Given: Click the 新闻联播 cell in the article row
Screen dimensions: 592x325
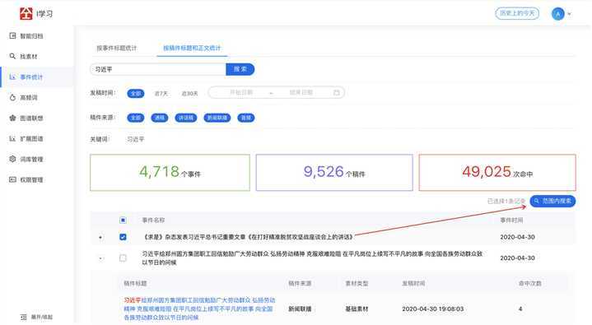Looking at the screenshot, I should pyautogui.click(x=301, y=309).
